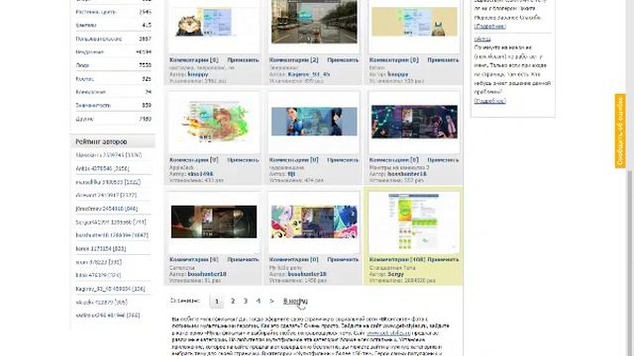Open author Antix in rating list

[x=102, y=168]
